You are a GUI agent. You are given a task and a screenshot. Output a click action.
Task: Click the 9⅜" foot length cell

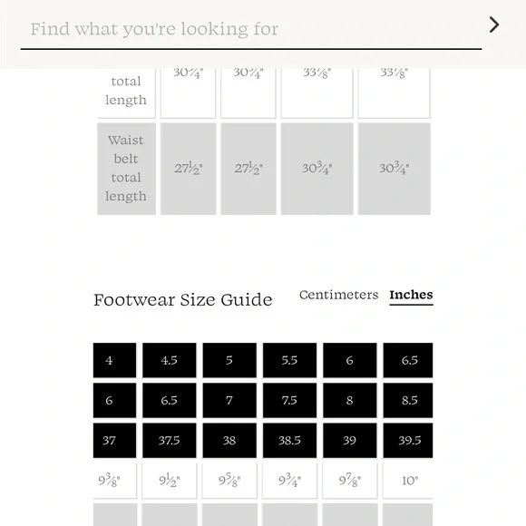click(115, 481)
